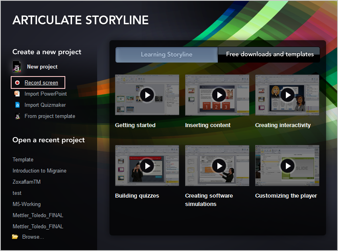Play the Creating interactivity tutorial video
The height and width of the screenshot is (251, 338).
click(287, 95)
